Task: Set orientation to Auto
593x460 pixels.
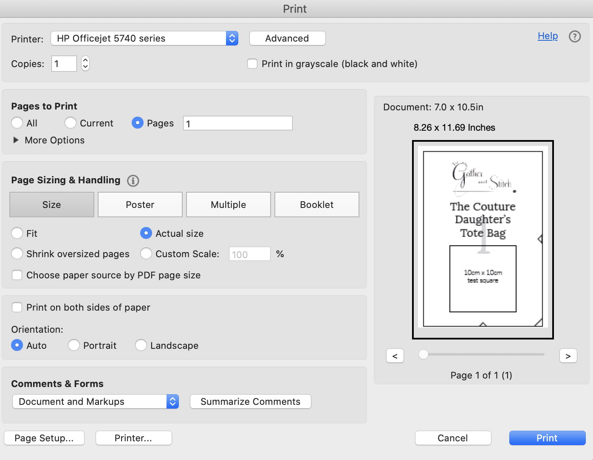Action: (x=17, y=345)
